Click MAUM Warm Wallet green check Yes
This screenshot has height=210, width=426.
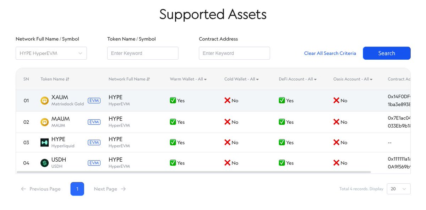177,122
